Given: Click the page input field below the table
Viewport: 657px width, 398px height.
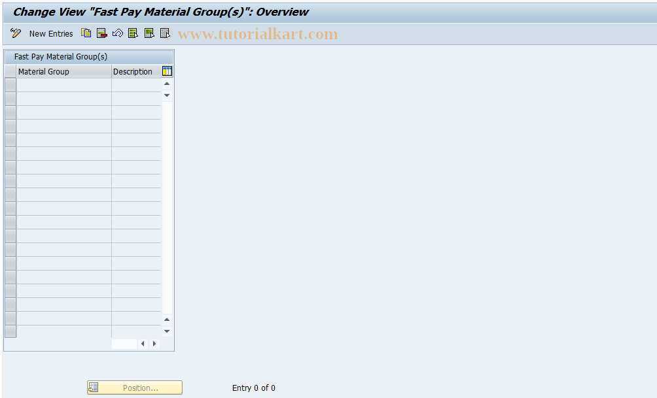Looking at the screenshot, I should (x=124, y=343).
